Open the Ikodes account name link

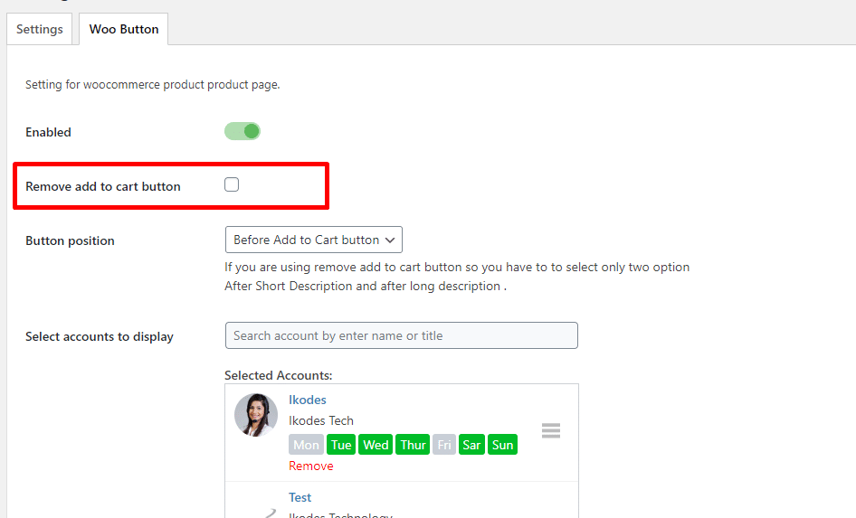(308, 400)
